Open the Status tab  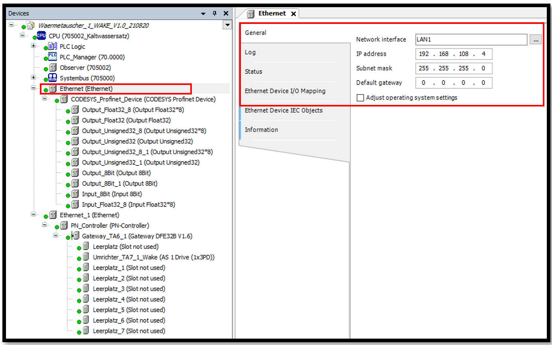point(254,72)
